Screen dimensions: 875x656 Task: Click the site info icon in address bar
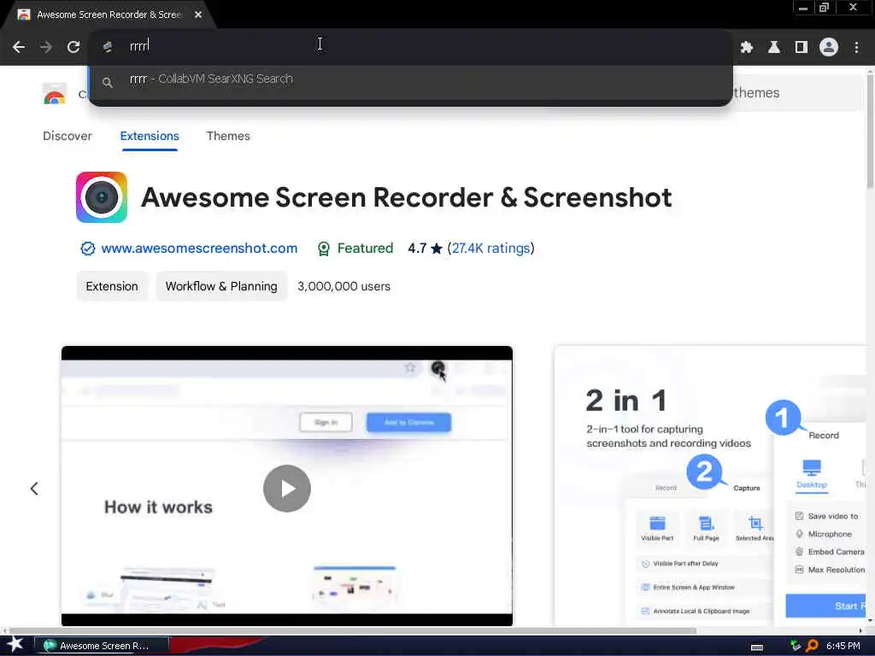click(108, 47)
